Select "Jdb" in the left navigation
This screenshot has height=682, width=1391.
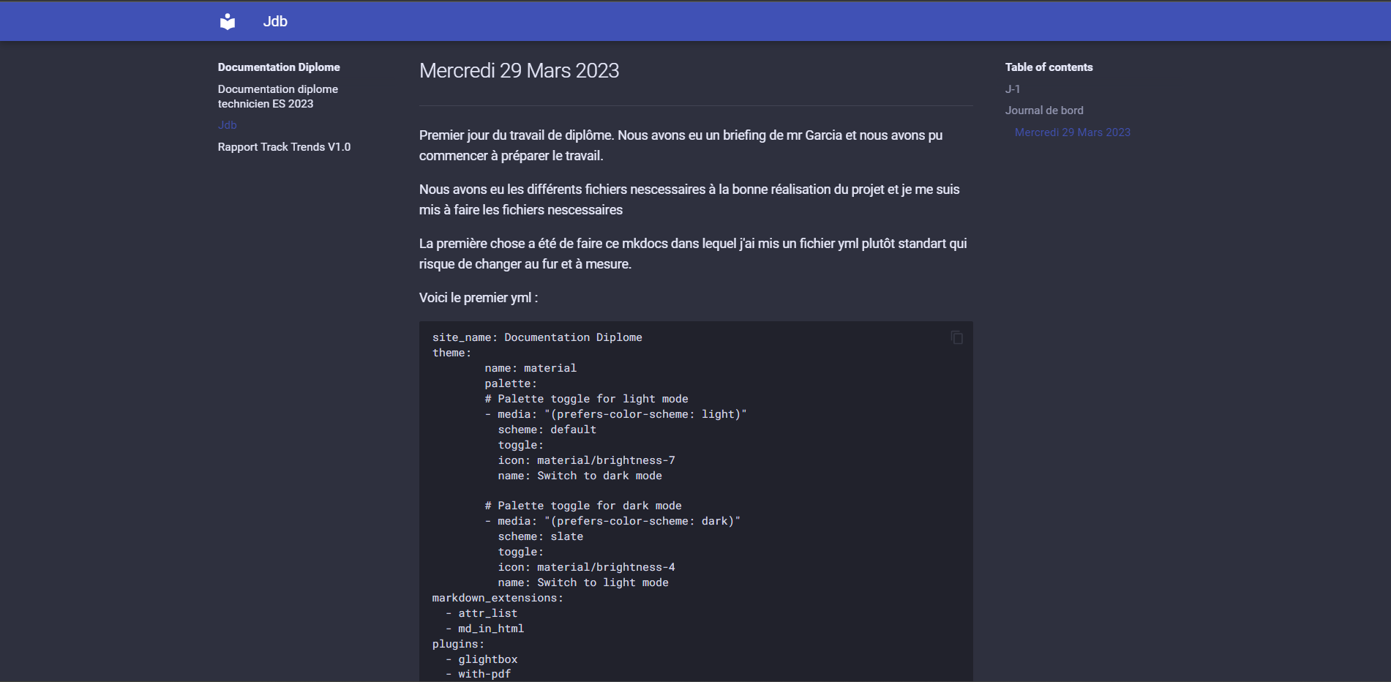click(x=227, y=124)
